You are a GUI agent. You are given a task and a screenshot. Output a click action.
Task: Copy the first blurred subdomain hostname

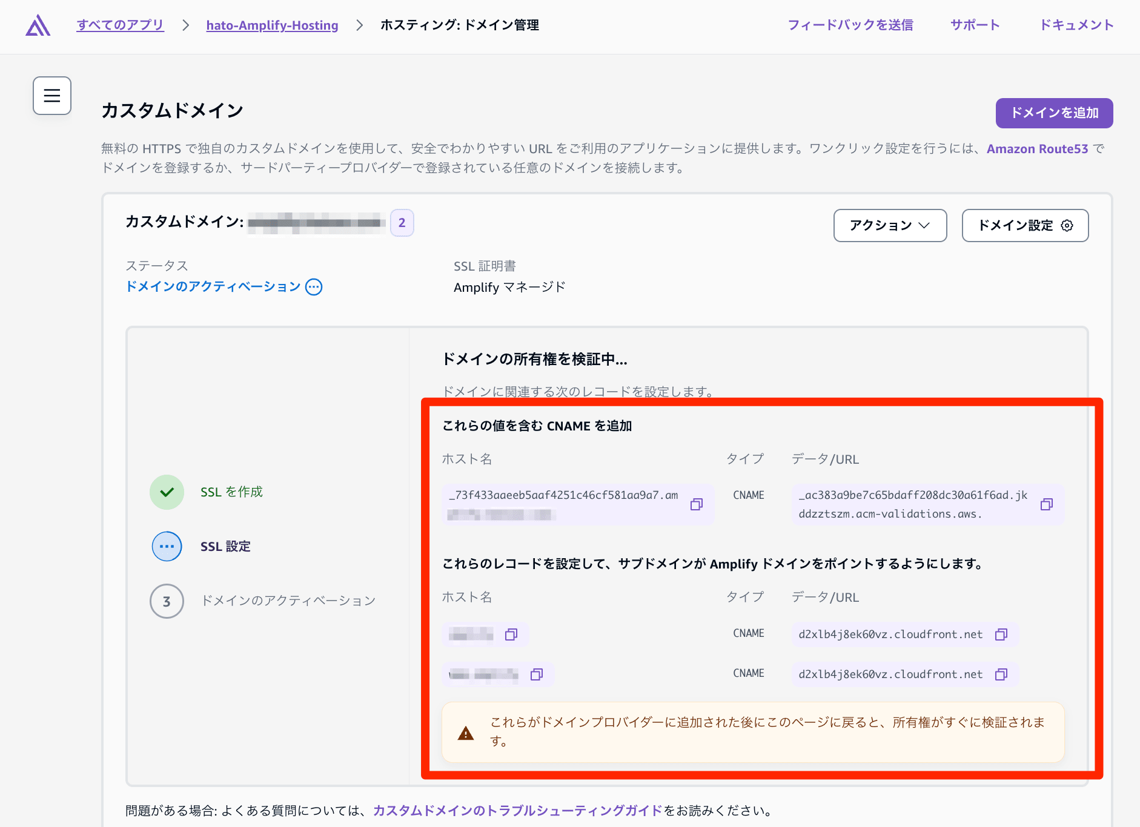pyautogui.click(x=511, y=634)
